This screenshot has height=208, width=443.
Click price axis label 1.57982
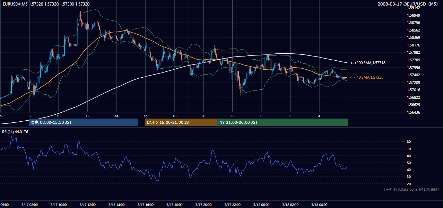(414, 52)
